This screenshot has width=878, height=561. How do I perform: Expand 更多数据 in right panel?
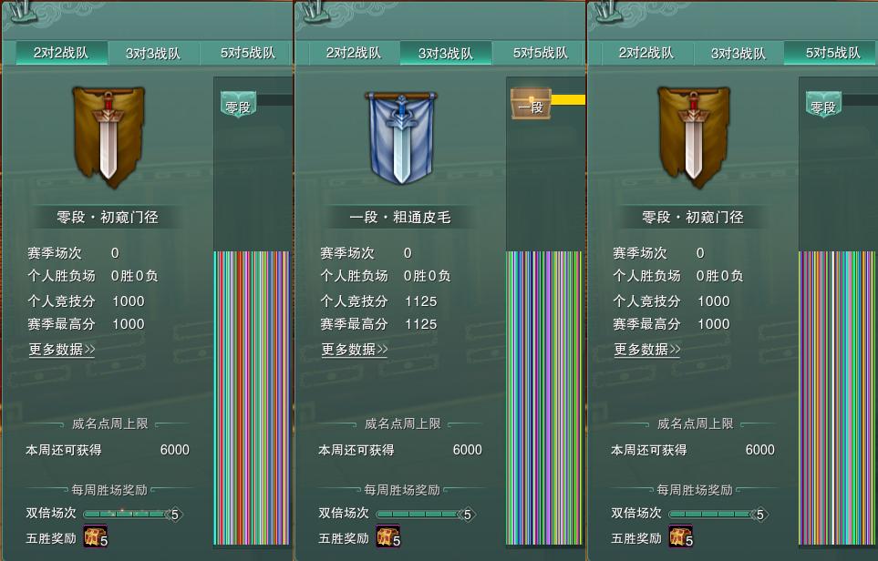click(x=647, y=350)
